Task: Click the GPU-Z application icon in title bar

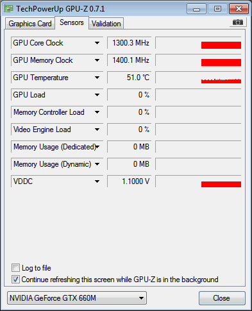Action: tap(9, 9)
